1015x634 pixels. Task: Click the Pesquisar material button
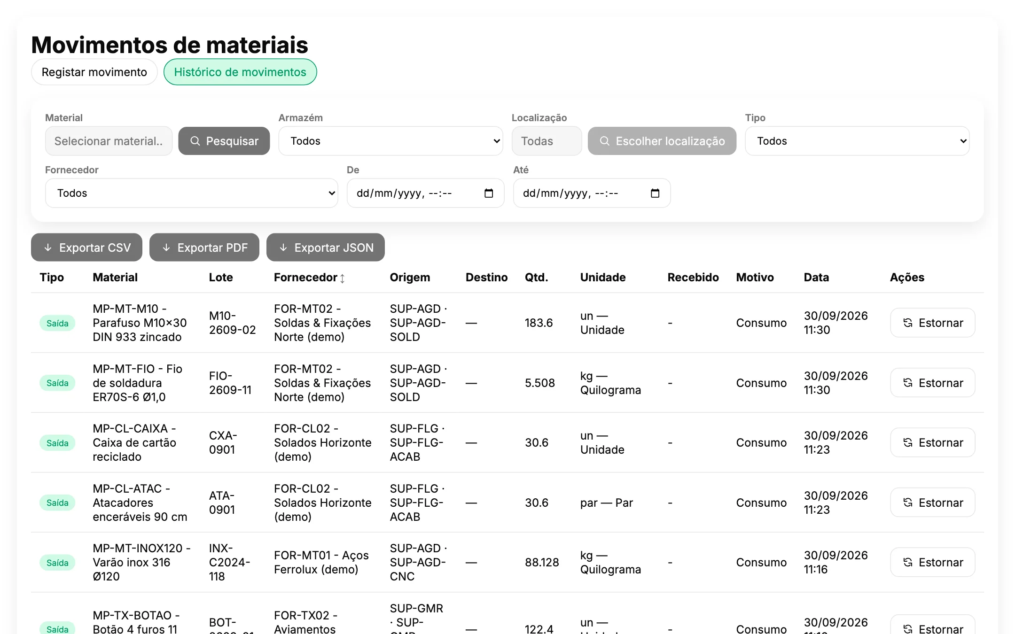224,141
